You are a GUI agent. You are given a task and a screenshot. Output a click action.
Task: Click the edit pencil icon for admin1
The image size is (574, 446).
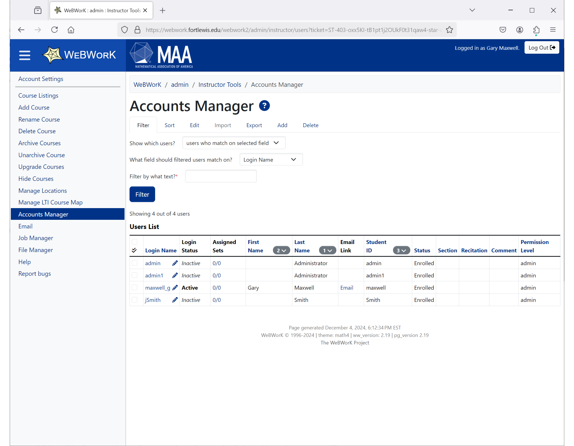click(x=175, y=275)
